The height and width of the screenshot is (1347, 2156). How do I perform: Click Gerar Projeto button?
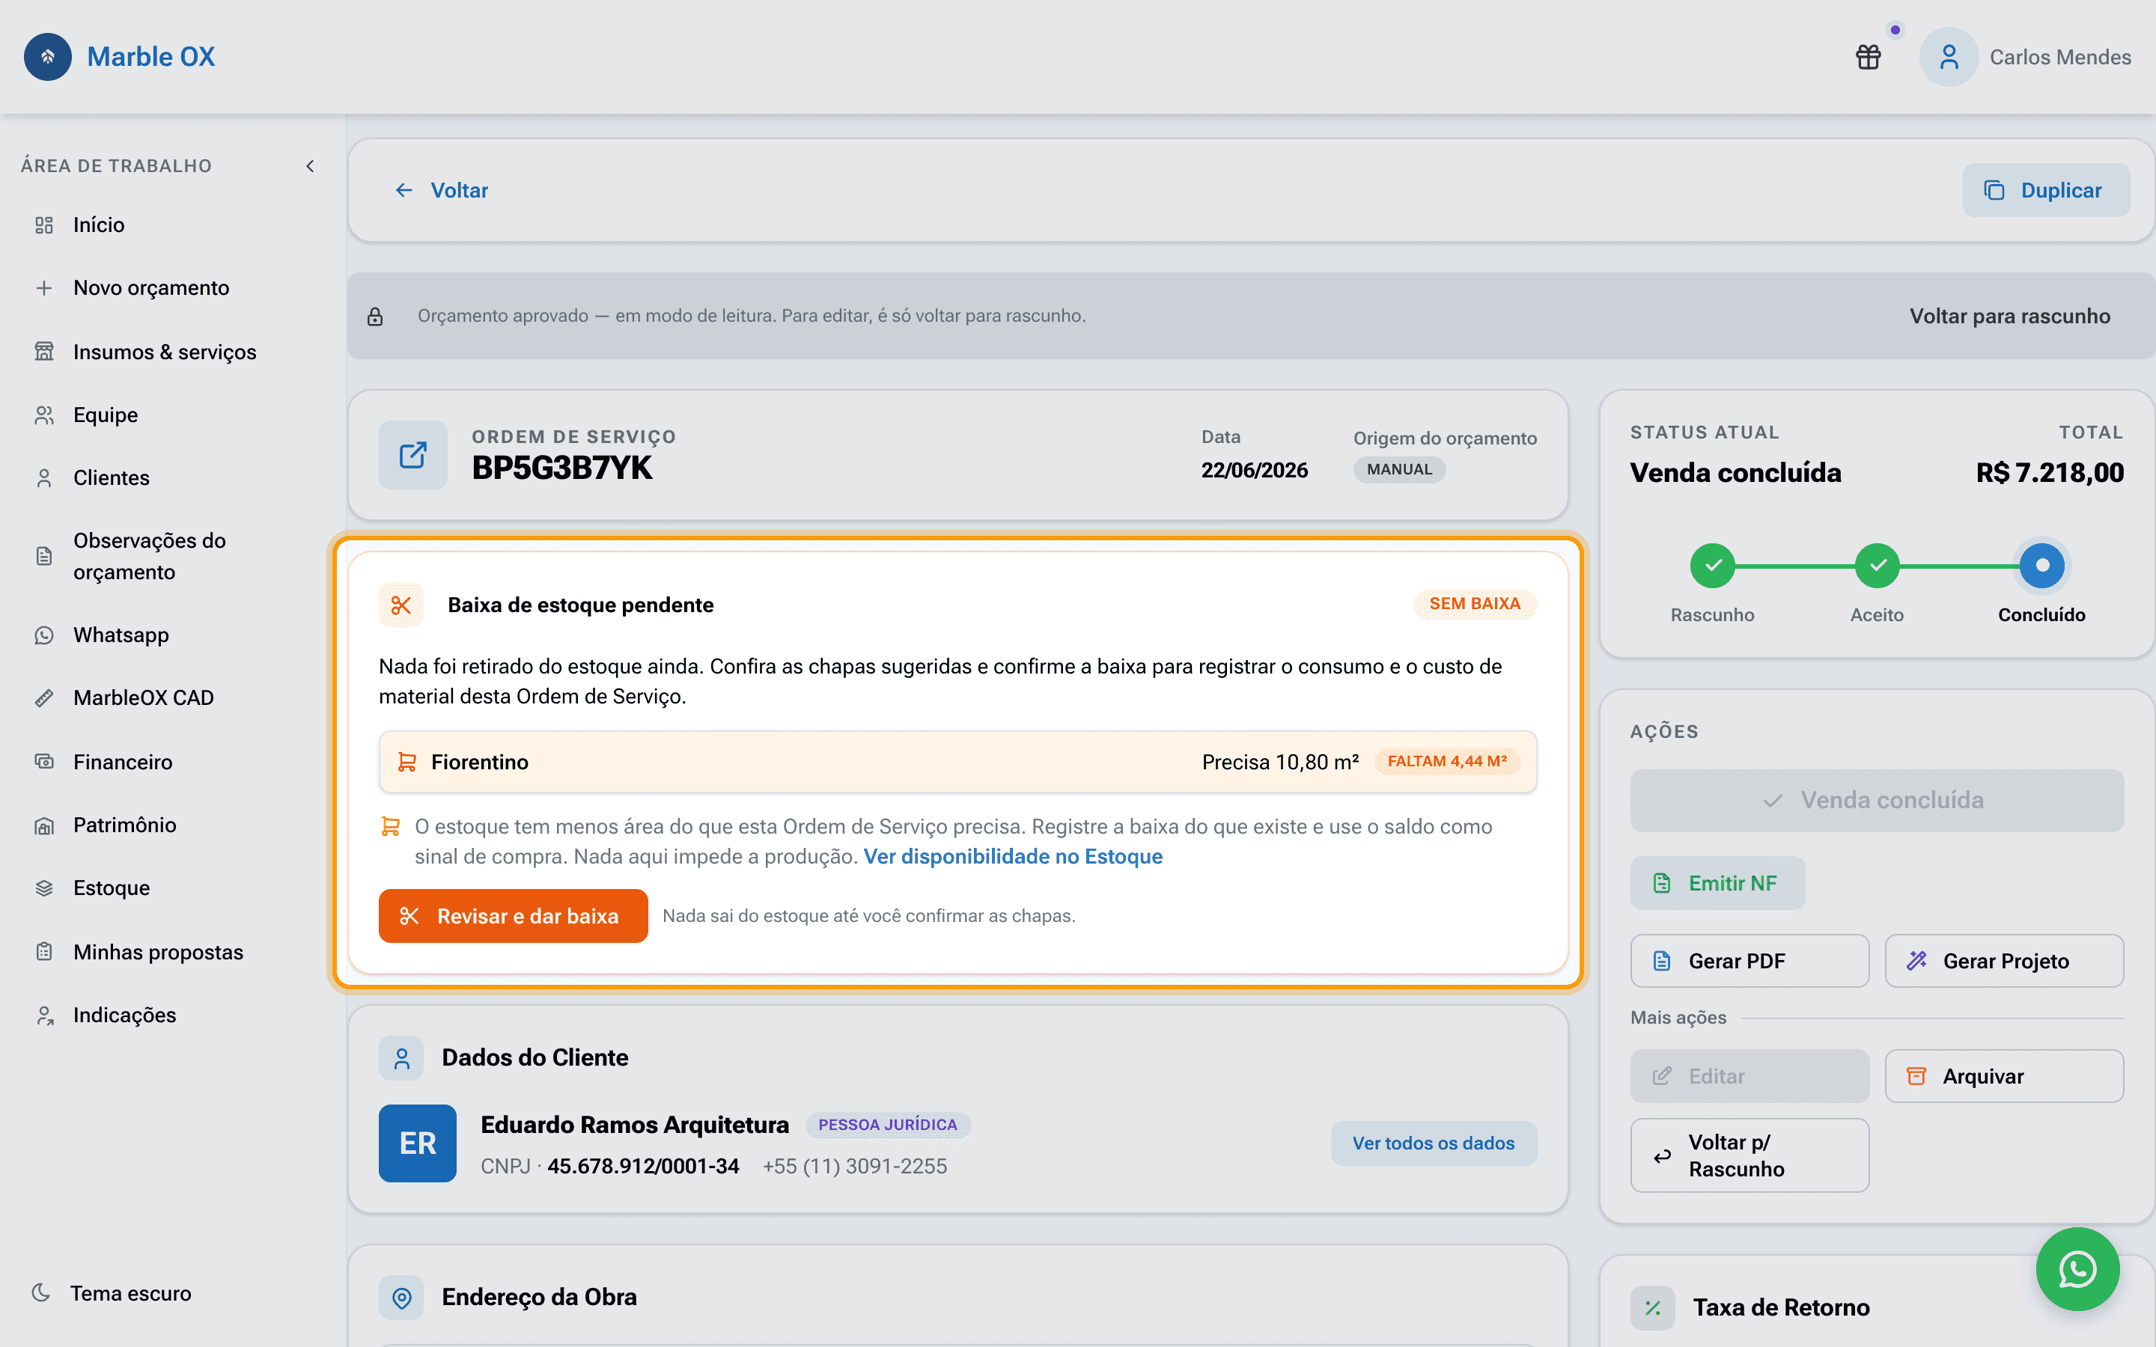point(2005,962)
